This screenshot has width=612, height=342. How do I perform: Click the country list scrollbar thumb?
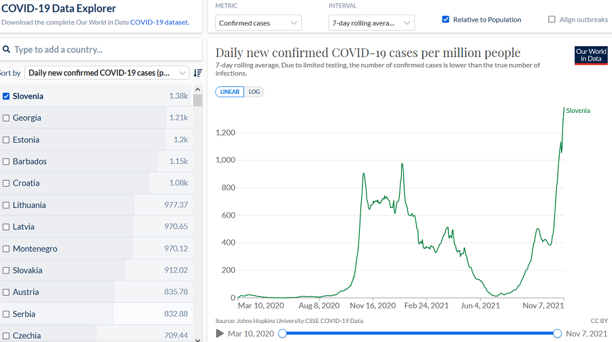pyautogui.click(x=198, y=101)
